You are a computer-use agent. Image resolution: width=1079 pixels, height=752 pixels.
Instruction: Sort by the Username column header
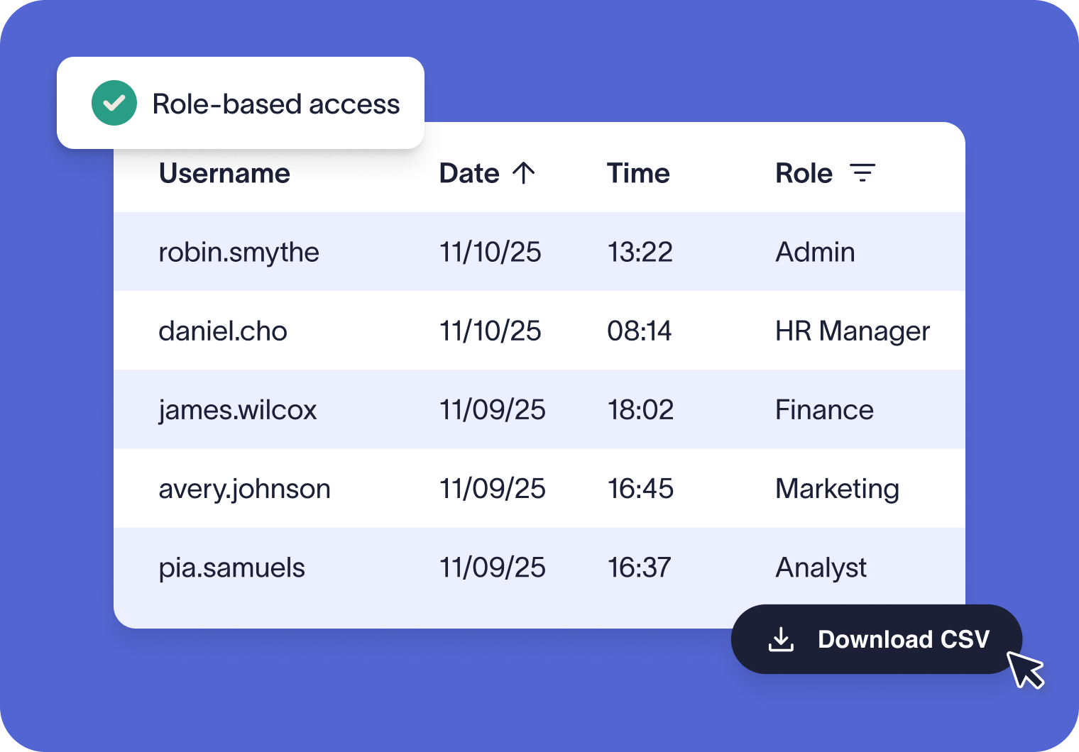(224, 173)
